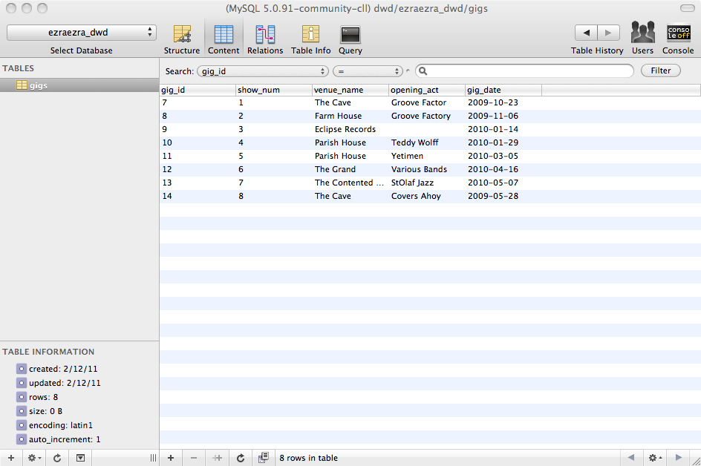Open the Structure view

coord(181,40)
